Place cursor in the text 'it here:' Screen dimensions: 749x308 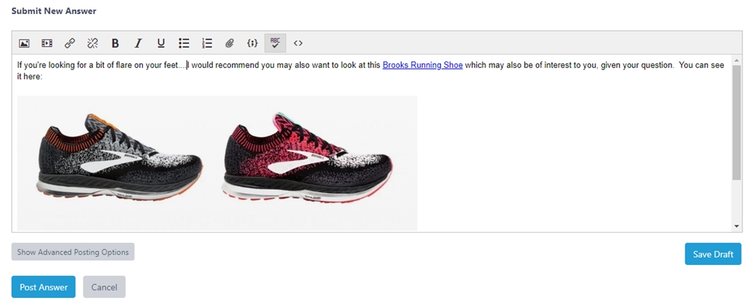click(x=30, y=76)
